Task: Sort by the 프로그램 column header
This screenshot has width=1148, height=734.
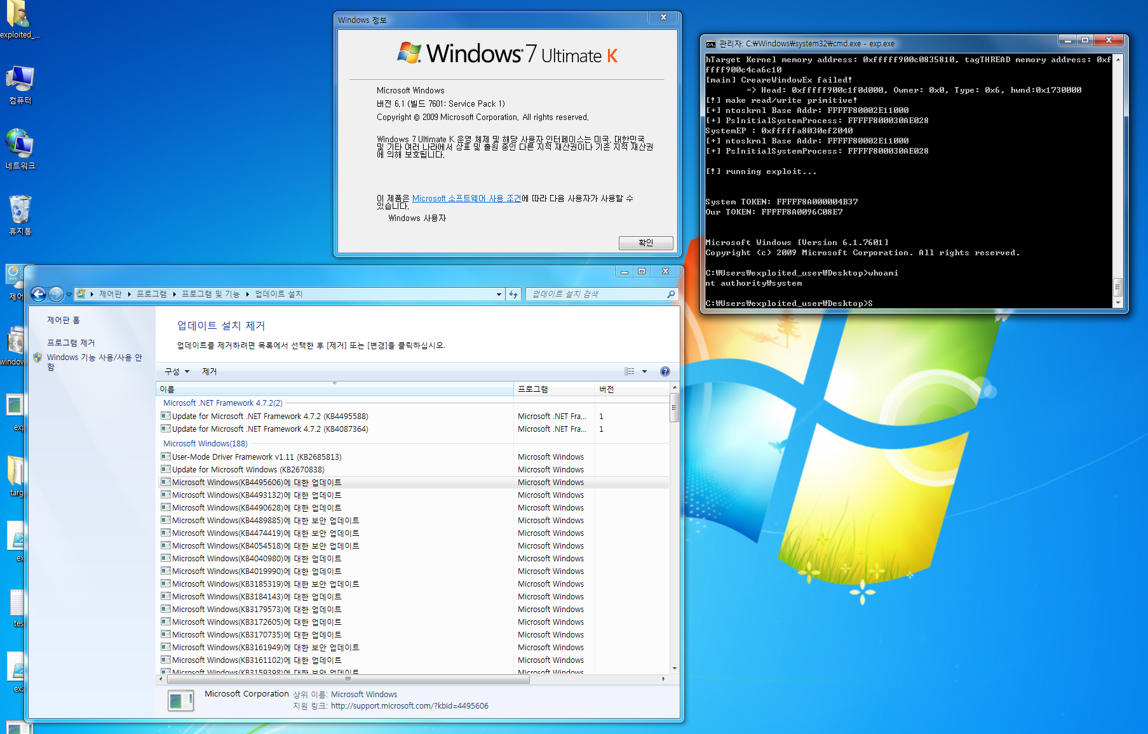Action: (554, 389)
